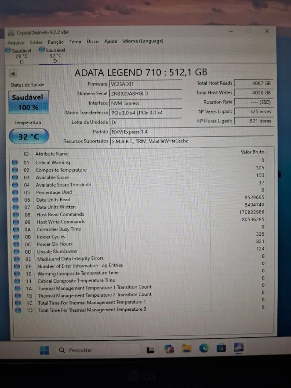Close the CrystalDiskInfo window
This screenshot has width=291, height=388.
coord(267,31)
